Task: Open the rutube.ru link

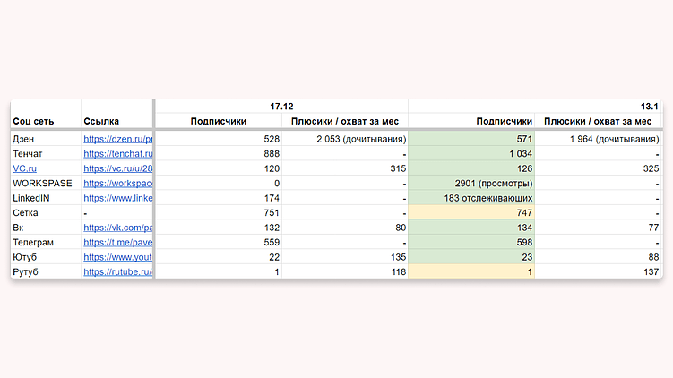Action: coord(118,271)
